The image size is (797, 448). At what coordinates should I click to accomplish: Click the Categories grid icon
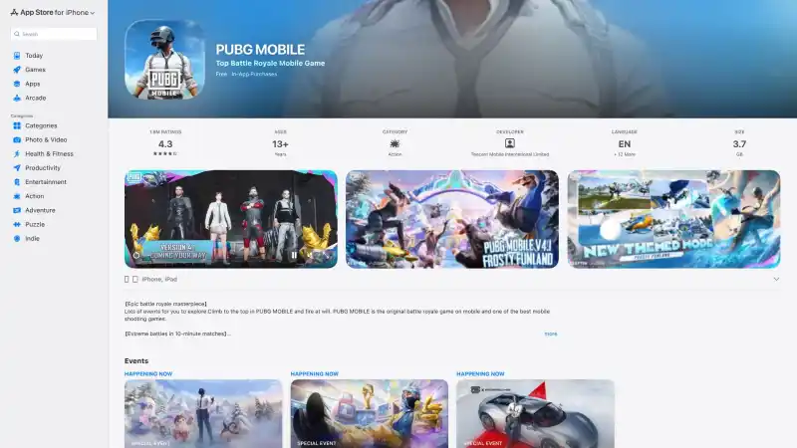coord(17,125)
